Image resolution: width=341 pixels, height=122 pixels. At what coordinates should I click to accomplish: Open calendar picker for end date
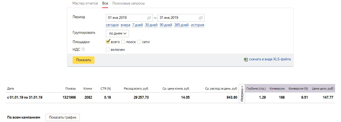[x=201, y=18]
